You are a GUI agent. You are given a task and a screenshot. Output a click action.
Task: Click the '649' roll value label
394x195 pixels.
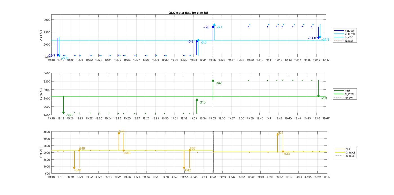[82, 149]
